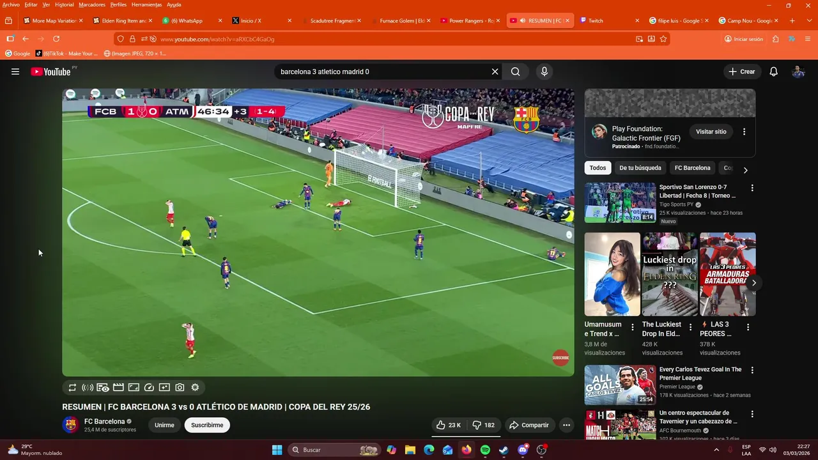This screenshot has width=818, height=460.
Task: Toggle the audio boost icon below video
Action: pyautogui.click(x=88, y=387)
